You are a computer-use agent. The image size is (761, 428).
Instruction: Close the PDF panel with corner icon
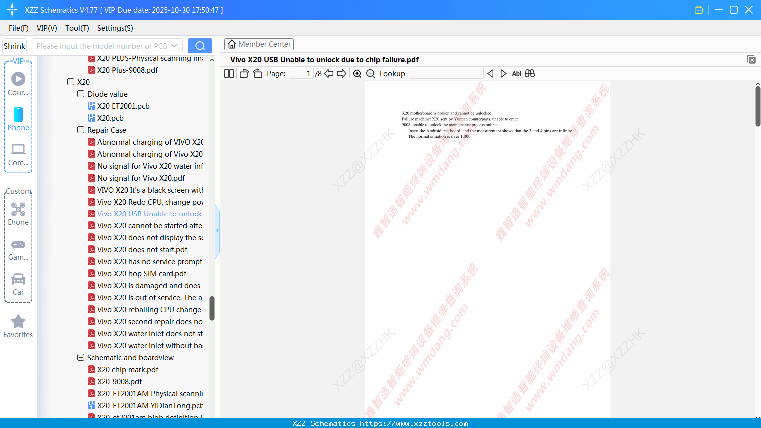pos(751,59)
